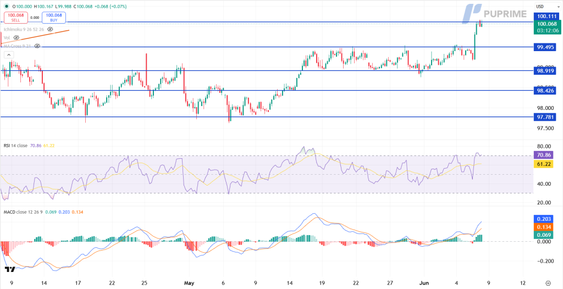The width and height of the screenshot is (563, 289).
Task: Click the purple RSI 70.86 axis label
Action: [545, 155]
